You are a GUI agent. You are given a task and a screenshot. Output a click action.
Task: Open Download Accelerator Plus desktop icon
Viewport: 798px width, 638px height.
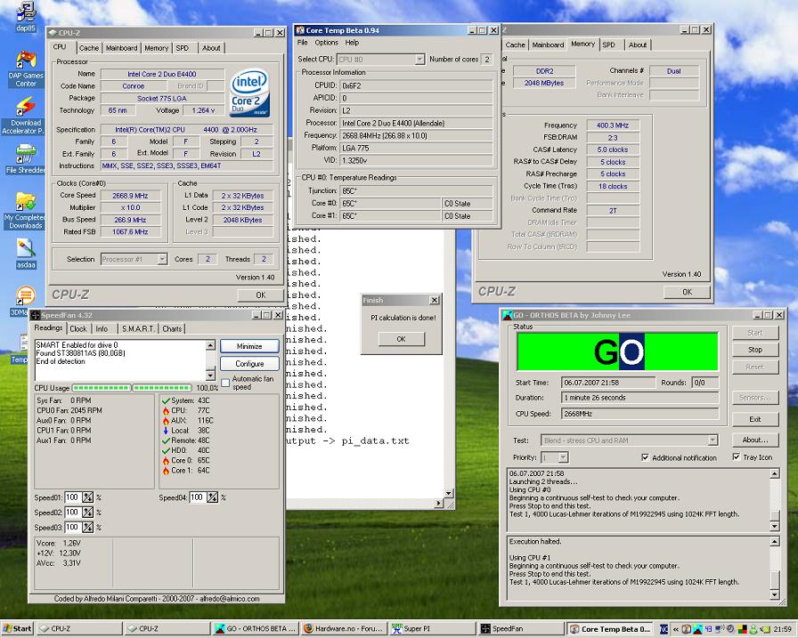click(x=23, y=115)
